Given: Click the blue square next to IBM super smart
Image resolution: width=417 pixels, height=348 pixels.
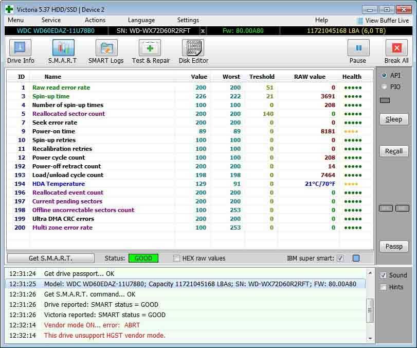Looking at the screenshot, I should (x=356, y=258).
